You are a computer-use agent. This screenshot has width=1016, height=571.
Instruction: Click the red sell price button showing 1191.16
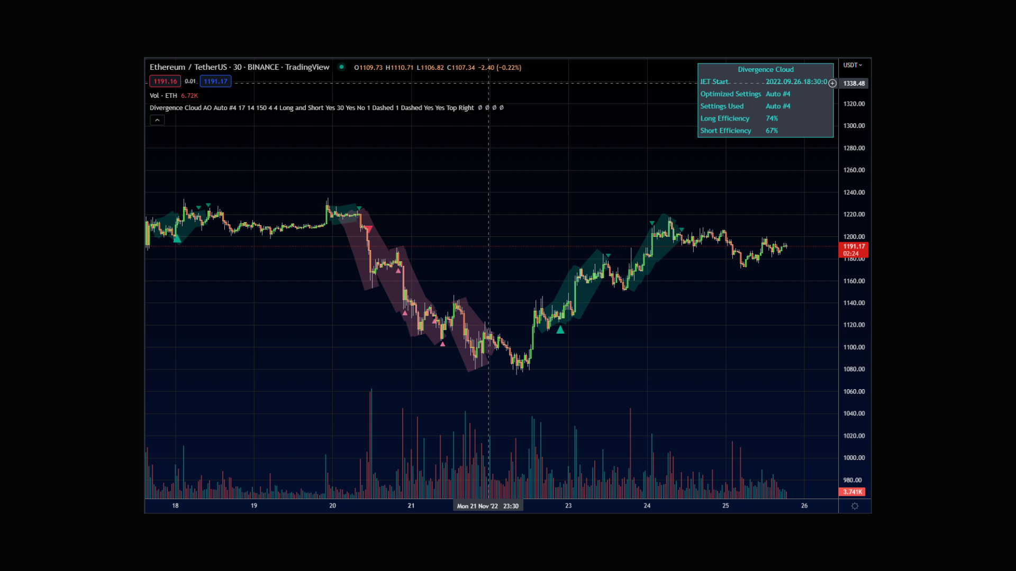(165, 81)
